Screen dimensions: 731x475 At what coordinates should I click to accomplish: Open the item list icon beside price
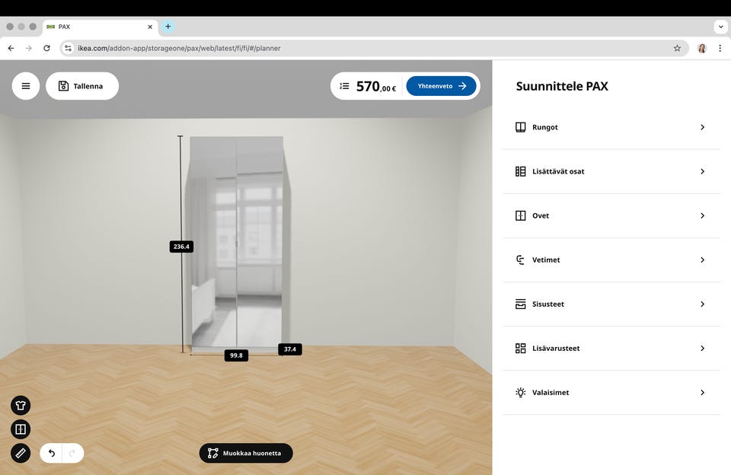(344, 86)
